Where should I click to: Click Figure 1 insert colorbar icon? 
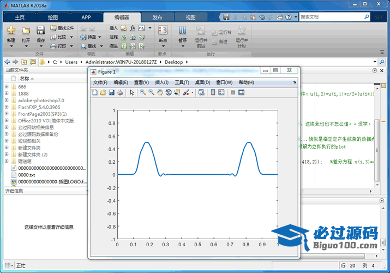pyautogui.click(x=213, y=92)
